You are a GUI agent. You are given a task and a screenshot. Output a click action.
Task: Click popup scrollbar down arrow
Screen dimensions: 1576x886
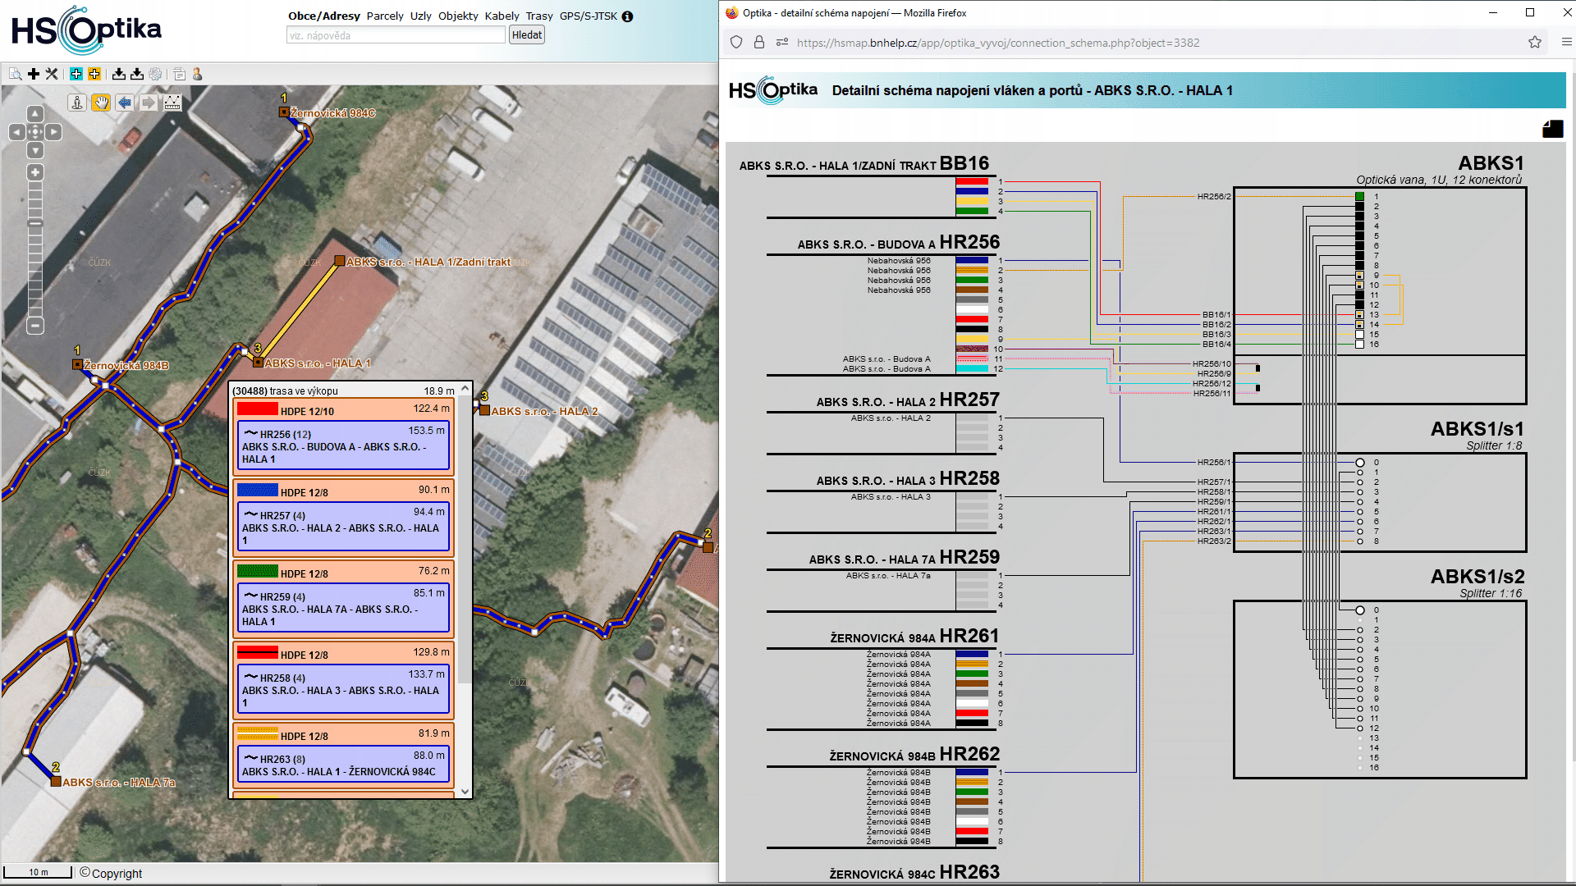click(465, 792)
